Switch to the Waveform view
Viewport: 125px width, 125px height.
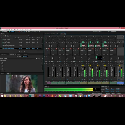coord(5,32)
